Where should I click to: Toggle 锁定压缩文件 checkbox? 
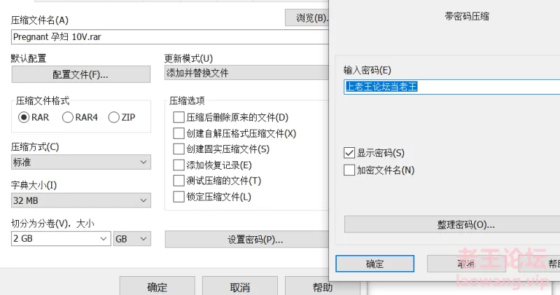tap(178, 197)
